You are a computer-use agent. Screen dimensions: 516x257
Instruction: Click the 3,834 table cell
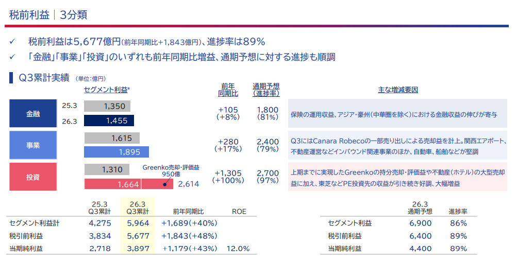point(100,236)
